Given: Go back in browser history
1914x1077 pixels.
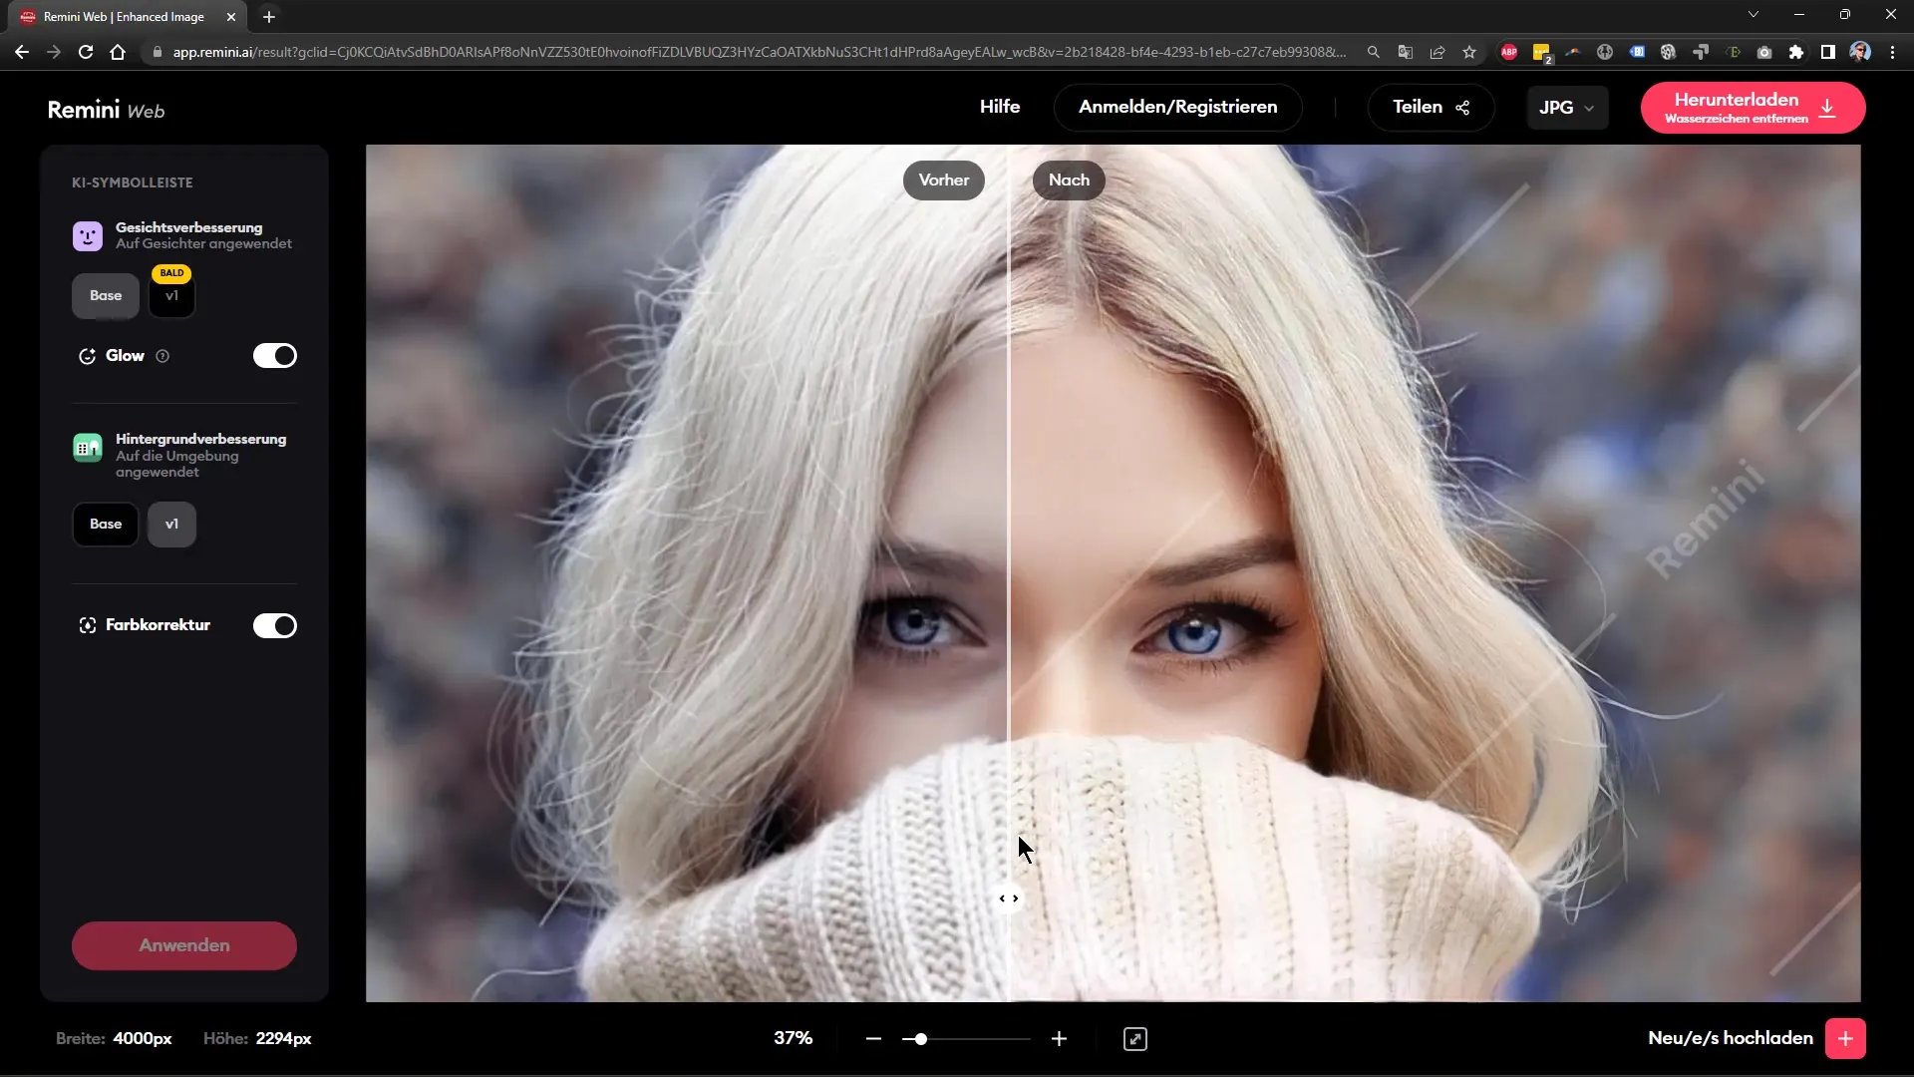Looking at the screenshot, I should [x=22, y=52].
